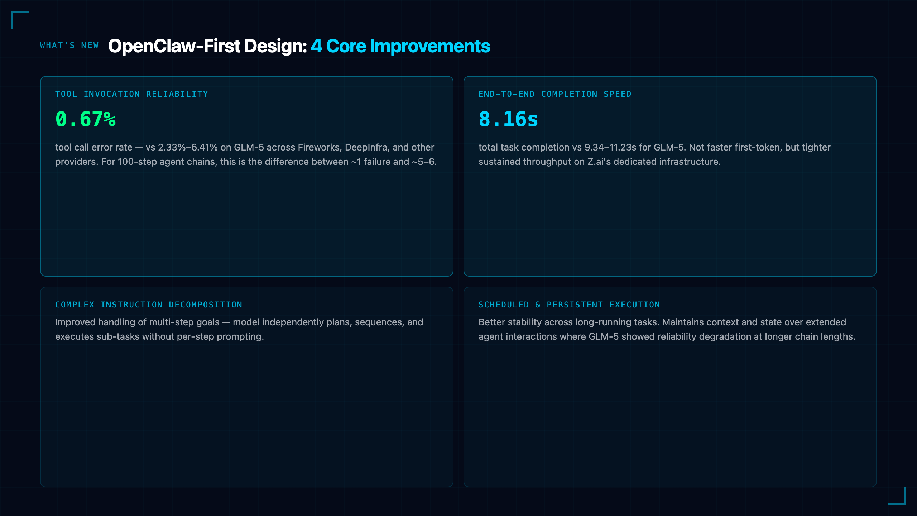Click the End-to-End Completion Speed title

point(555,94)
